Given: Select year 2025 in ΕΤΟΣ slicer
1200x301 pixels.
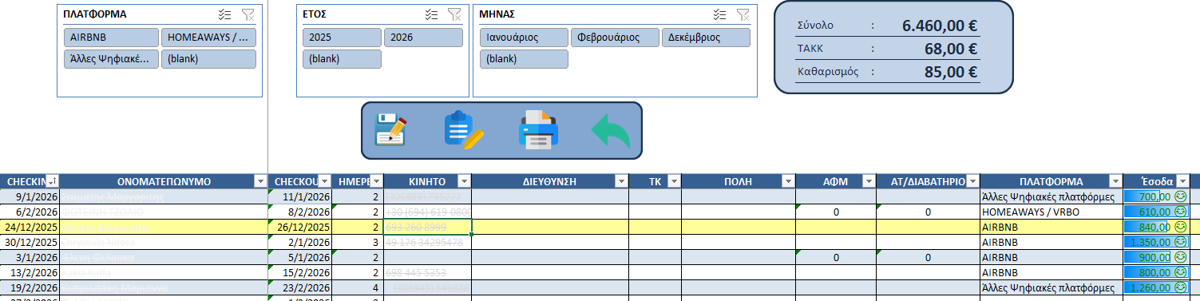Looking at the screenshot, I should (x=342, y=38).
